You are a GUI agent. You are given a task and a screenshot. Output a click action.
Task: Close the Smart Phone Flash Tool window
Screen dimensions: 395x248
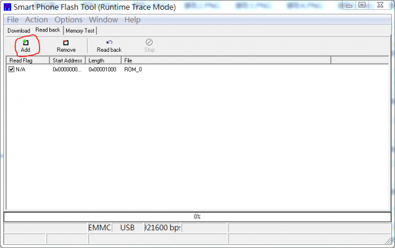(x=380, y=5)
